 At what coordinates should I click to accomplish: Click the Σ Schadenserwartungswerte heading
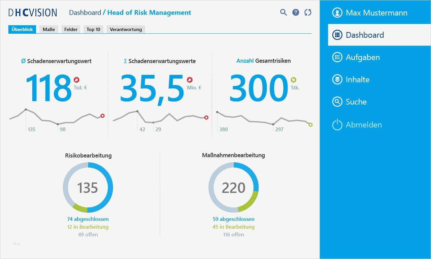tap(160, 61)
